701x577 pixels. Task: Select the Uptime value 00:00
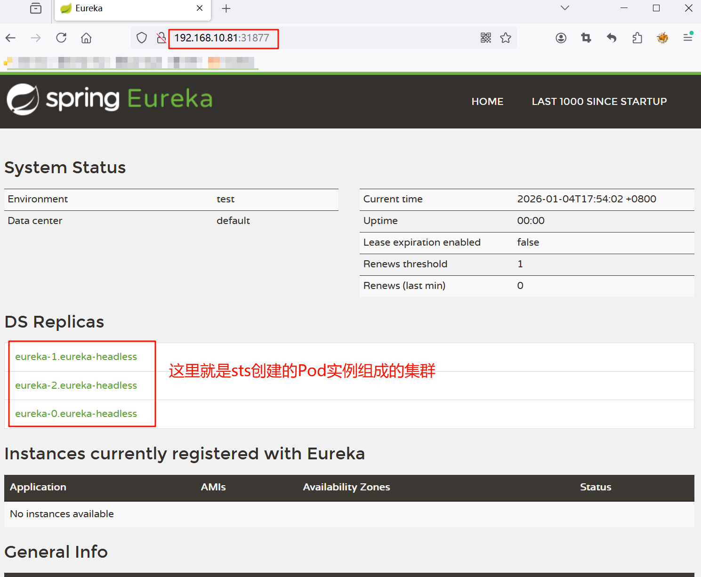pyautogui.click(x=531, y=221)
